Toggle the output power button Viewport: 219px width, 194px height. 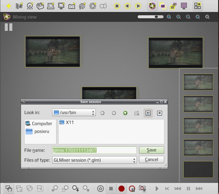100,189
